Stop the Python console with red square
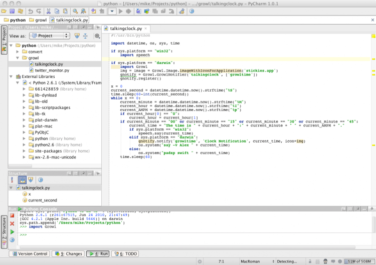This screenshot has width=376, height=265. pos(12,215)
